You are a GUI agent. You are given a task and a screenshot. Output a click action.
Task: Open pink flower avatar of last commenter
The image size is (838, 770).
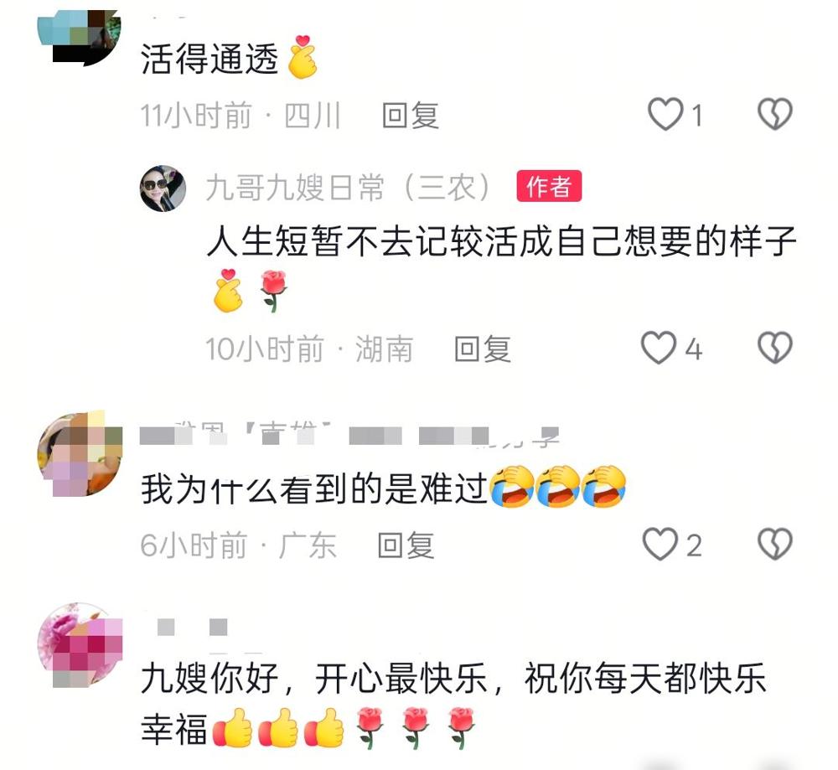click(79, 645)
